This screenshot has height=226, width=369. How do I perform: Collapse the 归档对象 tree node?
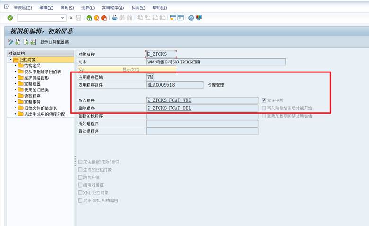click(x=10, y=60)
